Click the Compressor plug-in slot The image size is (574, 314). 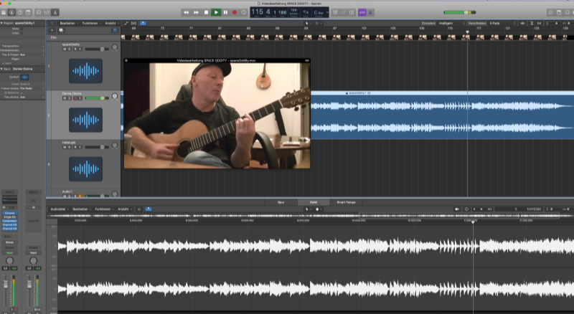[x=9, y=221]
